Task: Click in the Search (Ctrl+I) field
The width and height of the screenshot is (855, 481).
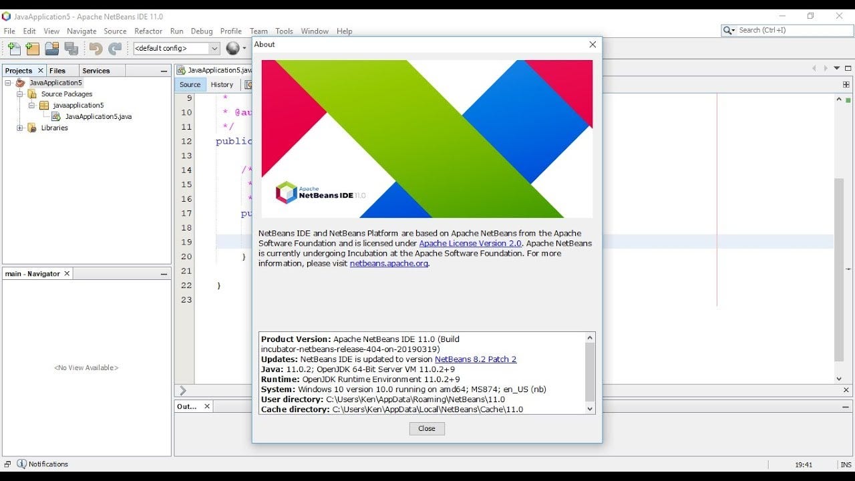Action: (795, 30)
